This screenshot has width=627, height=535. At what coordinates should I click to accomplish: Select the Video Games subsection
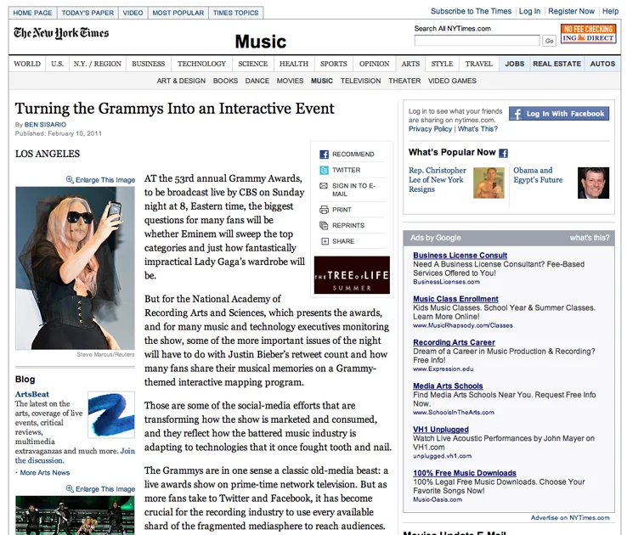click(x=452, y=81)
